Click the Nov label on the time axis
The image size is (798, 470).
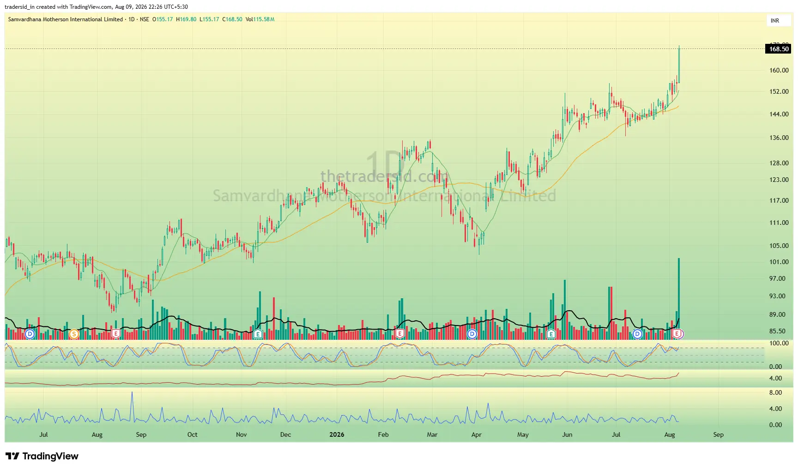point(241,435)
